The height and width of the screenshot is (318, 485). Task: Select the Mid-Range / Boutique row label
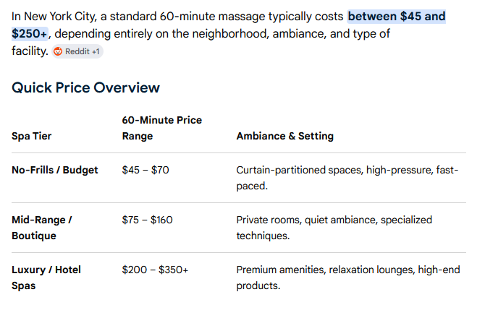click(x=42, y=228)
